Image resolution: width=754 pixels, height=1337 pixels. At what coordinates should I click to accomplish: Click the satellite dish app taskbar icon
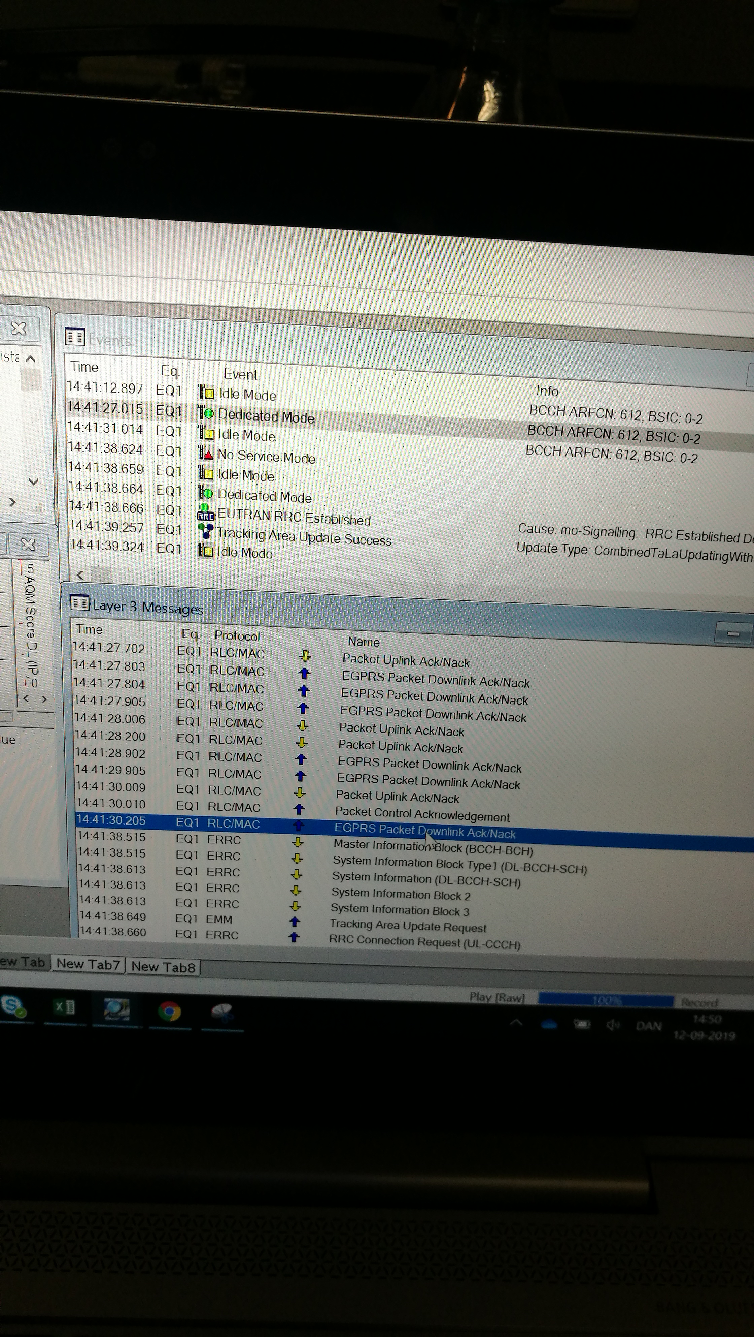pyautogui.click(x=222, y=1012)
